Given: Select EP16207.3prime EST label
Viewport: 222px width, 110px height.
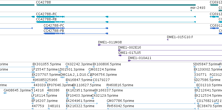Looking at the screenshot, I should tap(45, 101).
